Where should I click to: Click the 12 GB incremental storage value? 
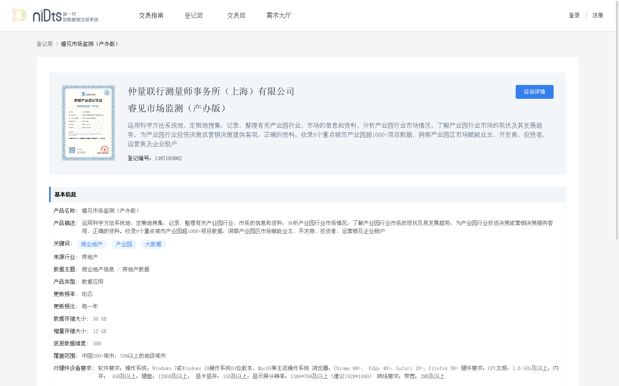tap(99, 331)
